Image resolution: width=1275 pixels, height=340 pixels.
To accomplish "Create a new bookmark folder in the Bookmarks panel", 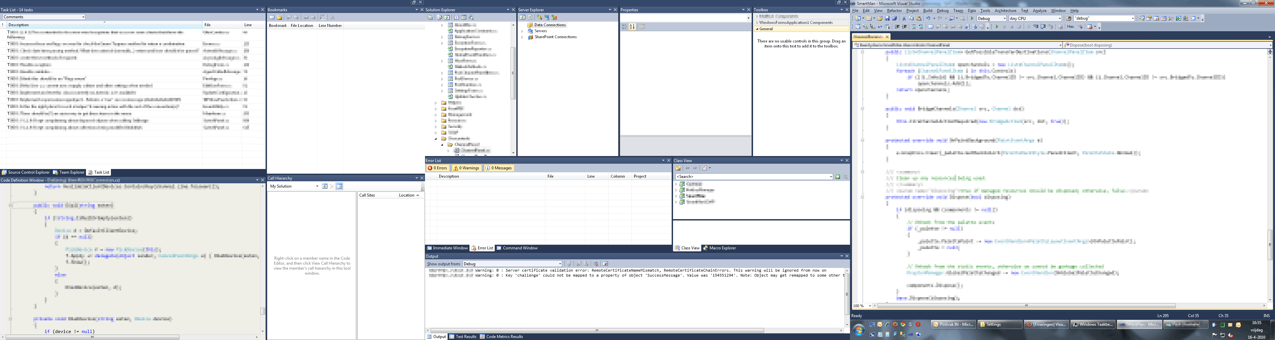I will tap(280, 17).
